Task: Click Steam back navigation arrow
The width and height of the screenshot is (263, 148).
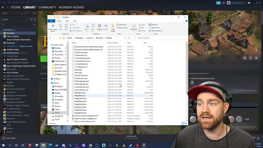Action: click(3, 7)
